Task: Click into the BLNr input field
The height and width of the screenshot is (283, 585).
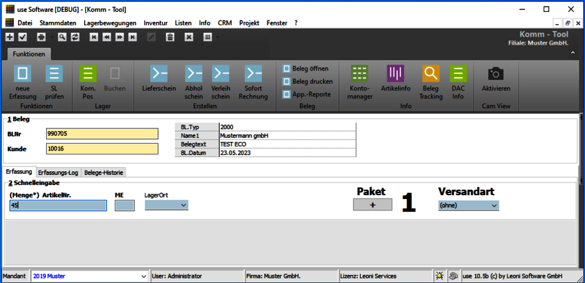Action: pyautogui.click(x=102, y=133)
